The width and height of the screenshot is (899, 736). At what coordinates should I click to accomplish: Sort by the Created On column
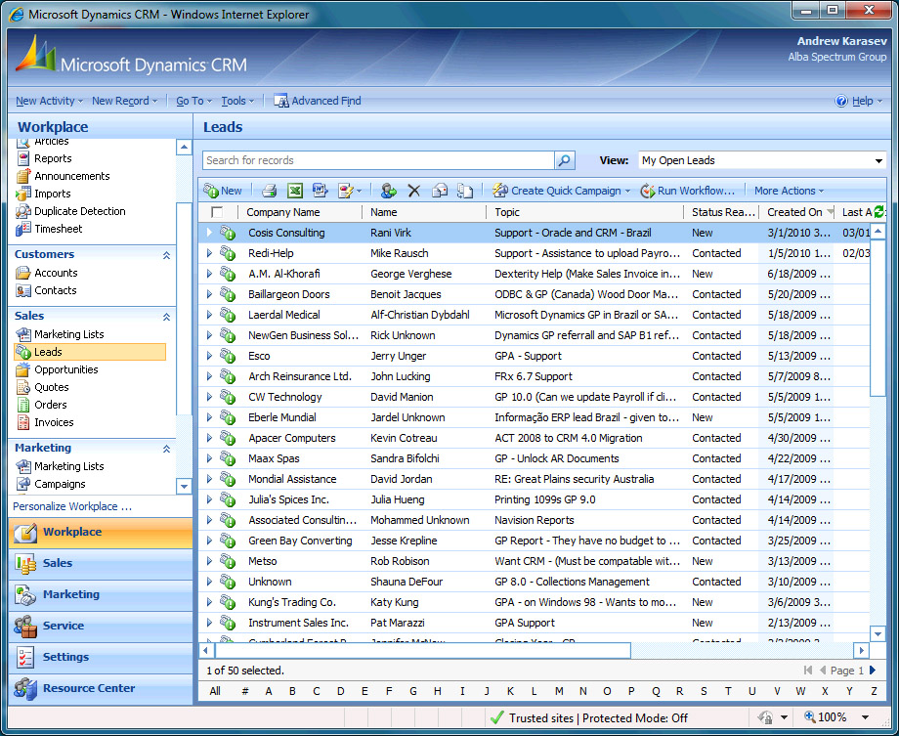(795, 212)
